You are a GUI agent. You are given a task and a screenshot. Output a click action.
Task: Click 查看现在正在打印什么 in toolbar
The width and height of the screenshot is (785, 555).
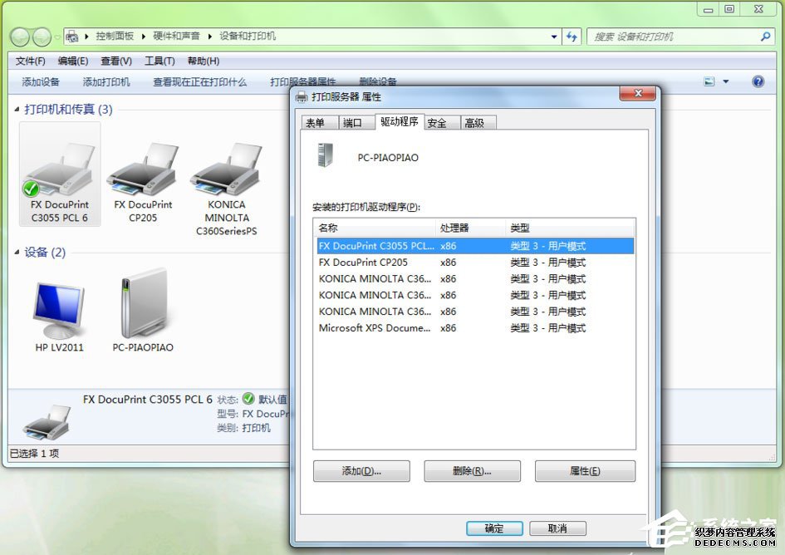pyautogui.click(x=199, y=81)
